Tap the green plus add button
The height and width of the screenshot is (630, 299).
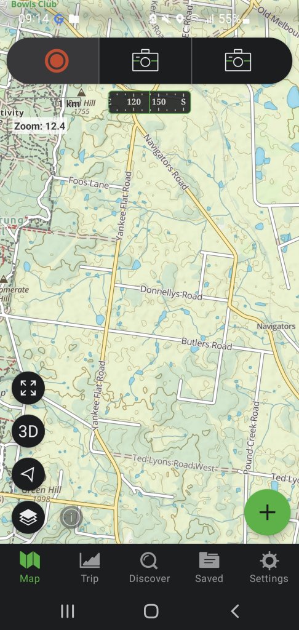(x=267, y=512)
